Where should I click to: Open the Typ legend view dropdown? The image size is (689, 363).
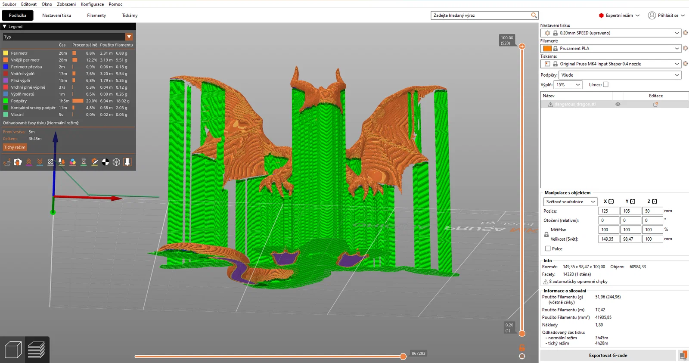(129, 37)
